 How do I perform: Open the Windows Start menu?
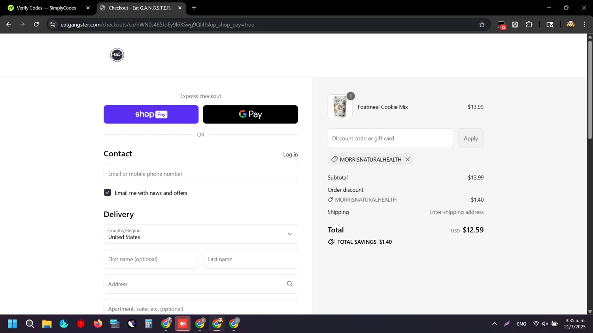pos(13,324)
